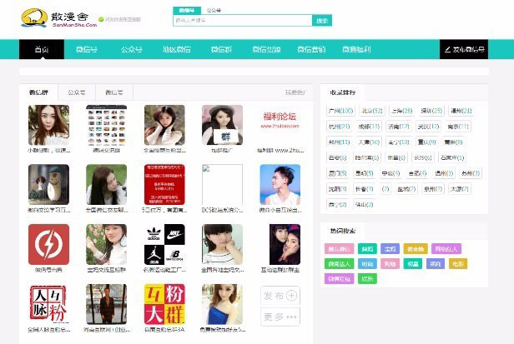Open the man in dark suit thumbnail
Screen dimensions: 514x344
pos(106,304)
